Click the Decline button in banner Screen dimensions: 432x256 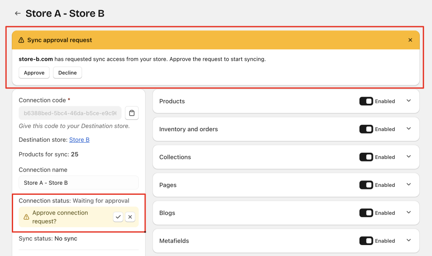(67, 73)
